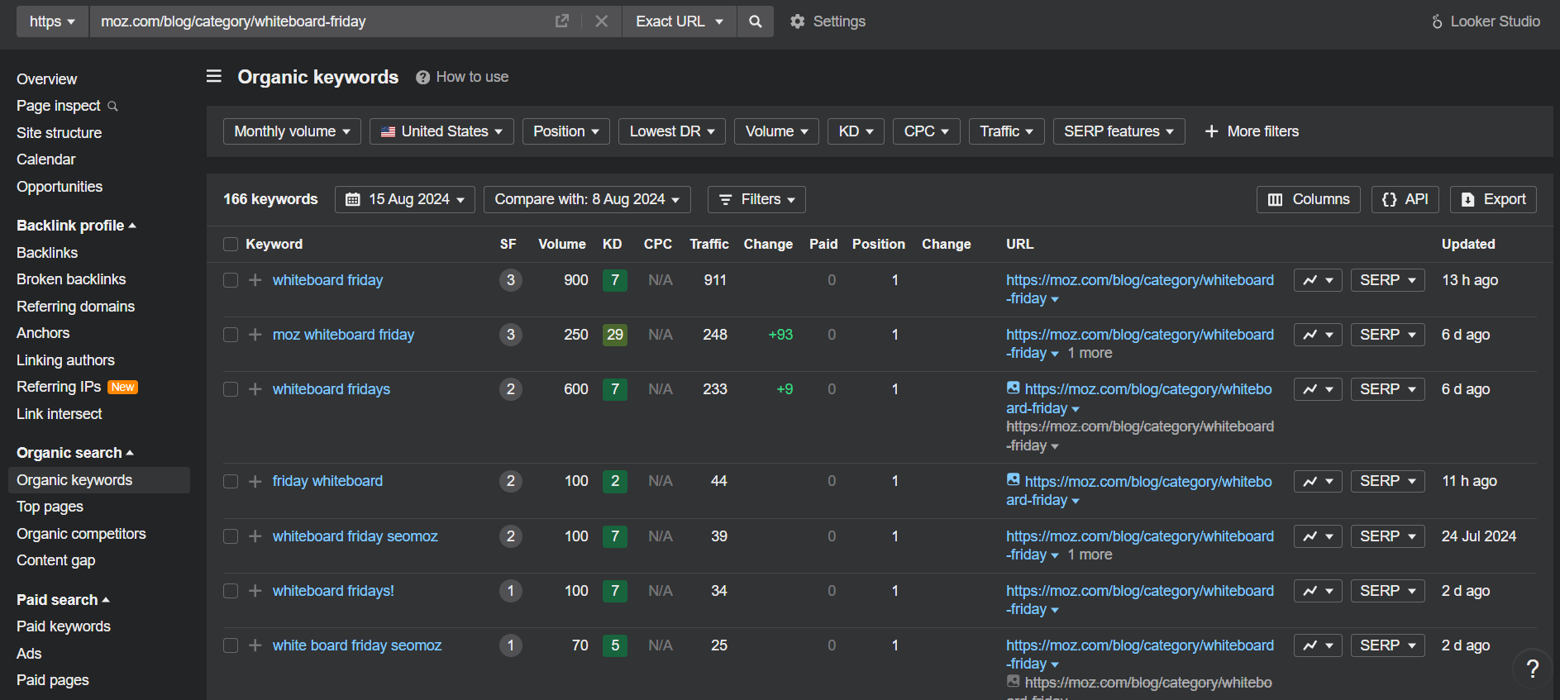This screenshot has height=700, width=1560.
Task: Open help with the question mark button
Action: [x=1533, y=669]
